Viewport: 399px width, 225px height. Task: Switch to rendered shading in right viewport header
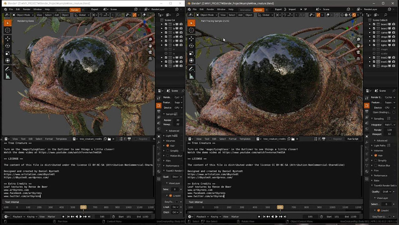pyautogui.click(x=354, y=15)
